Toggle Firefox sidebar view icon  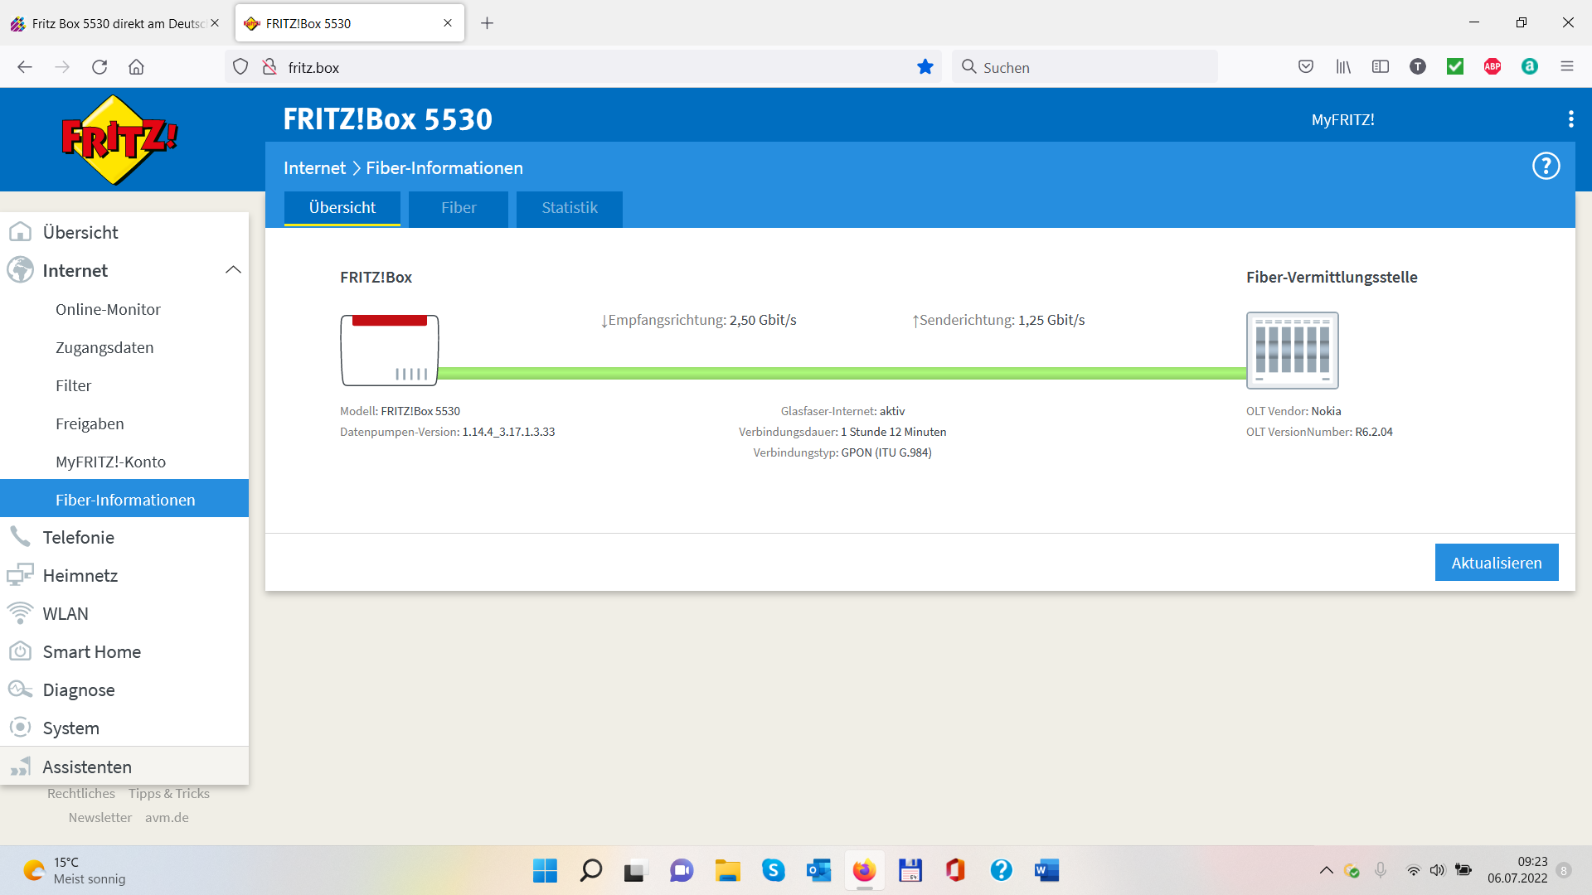click(1381, 67)
